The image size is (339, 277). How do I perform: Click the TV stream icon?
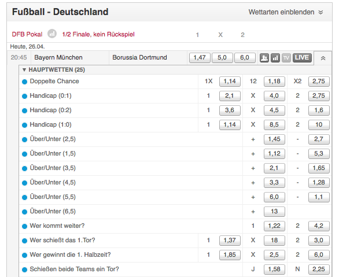click(x=286, y=58)
